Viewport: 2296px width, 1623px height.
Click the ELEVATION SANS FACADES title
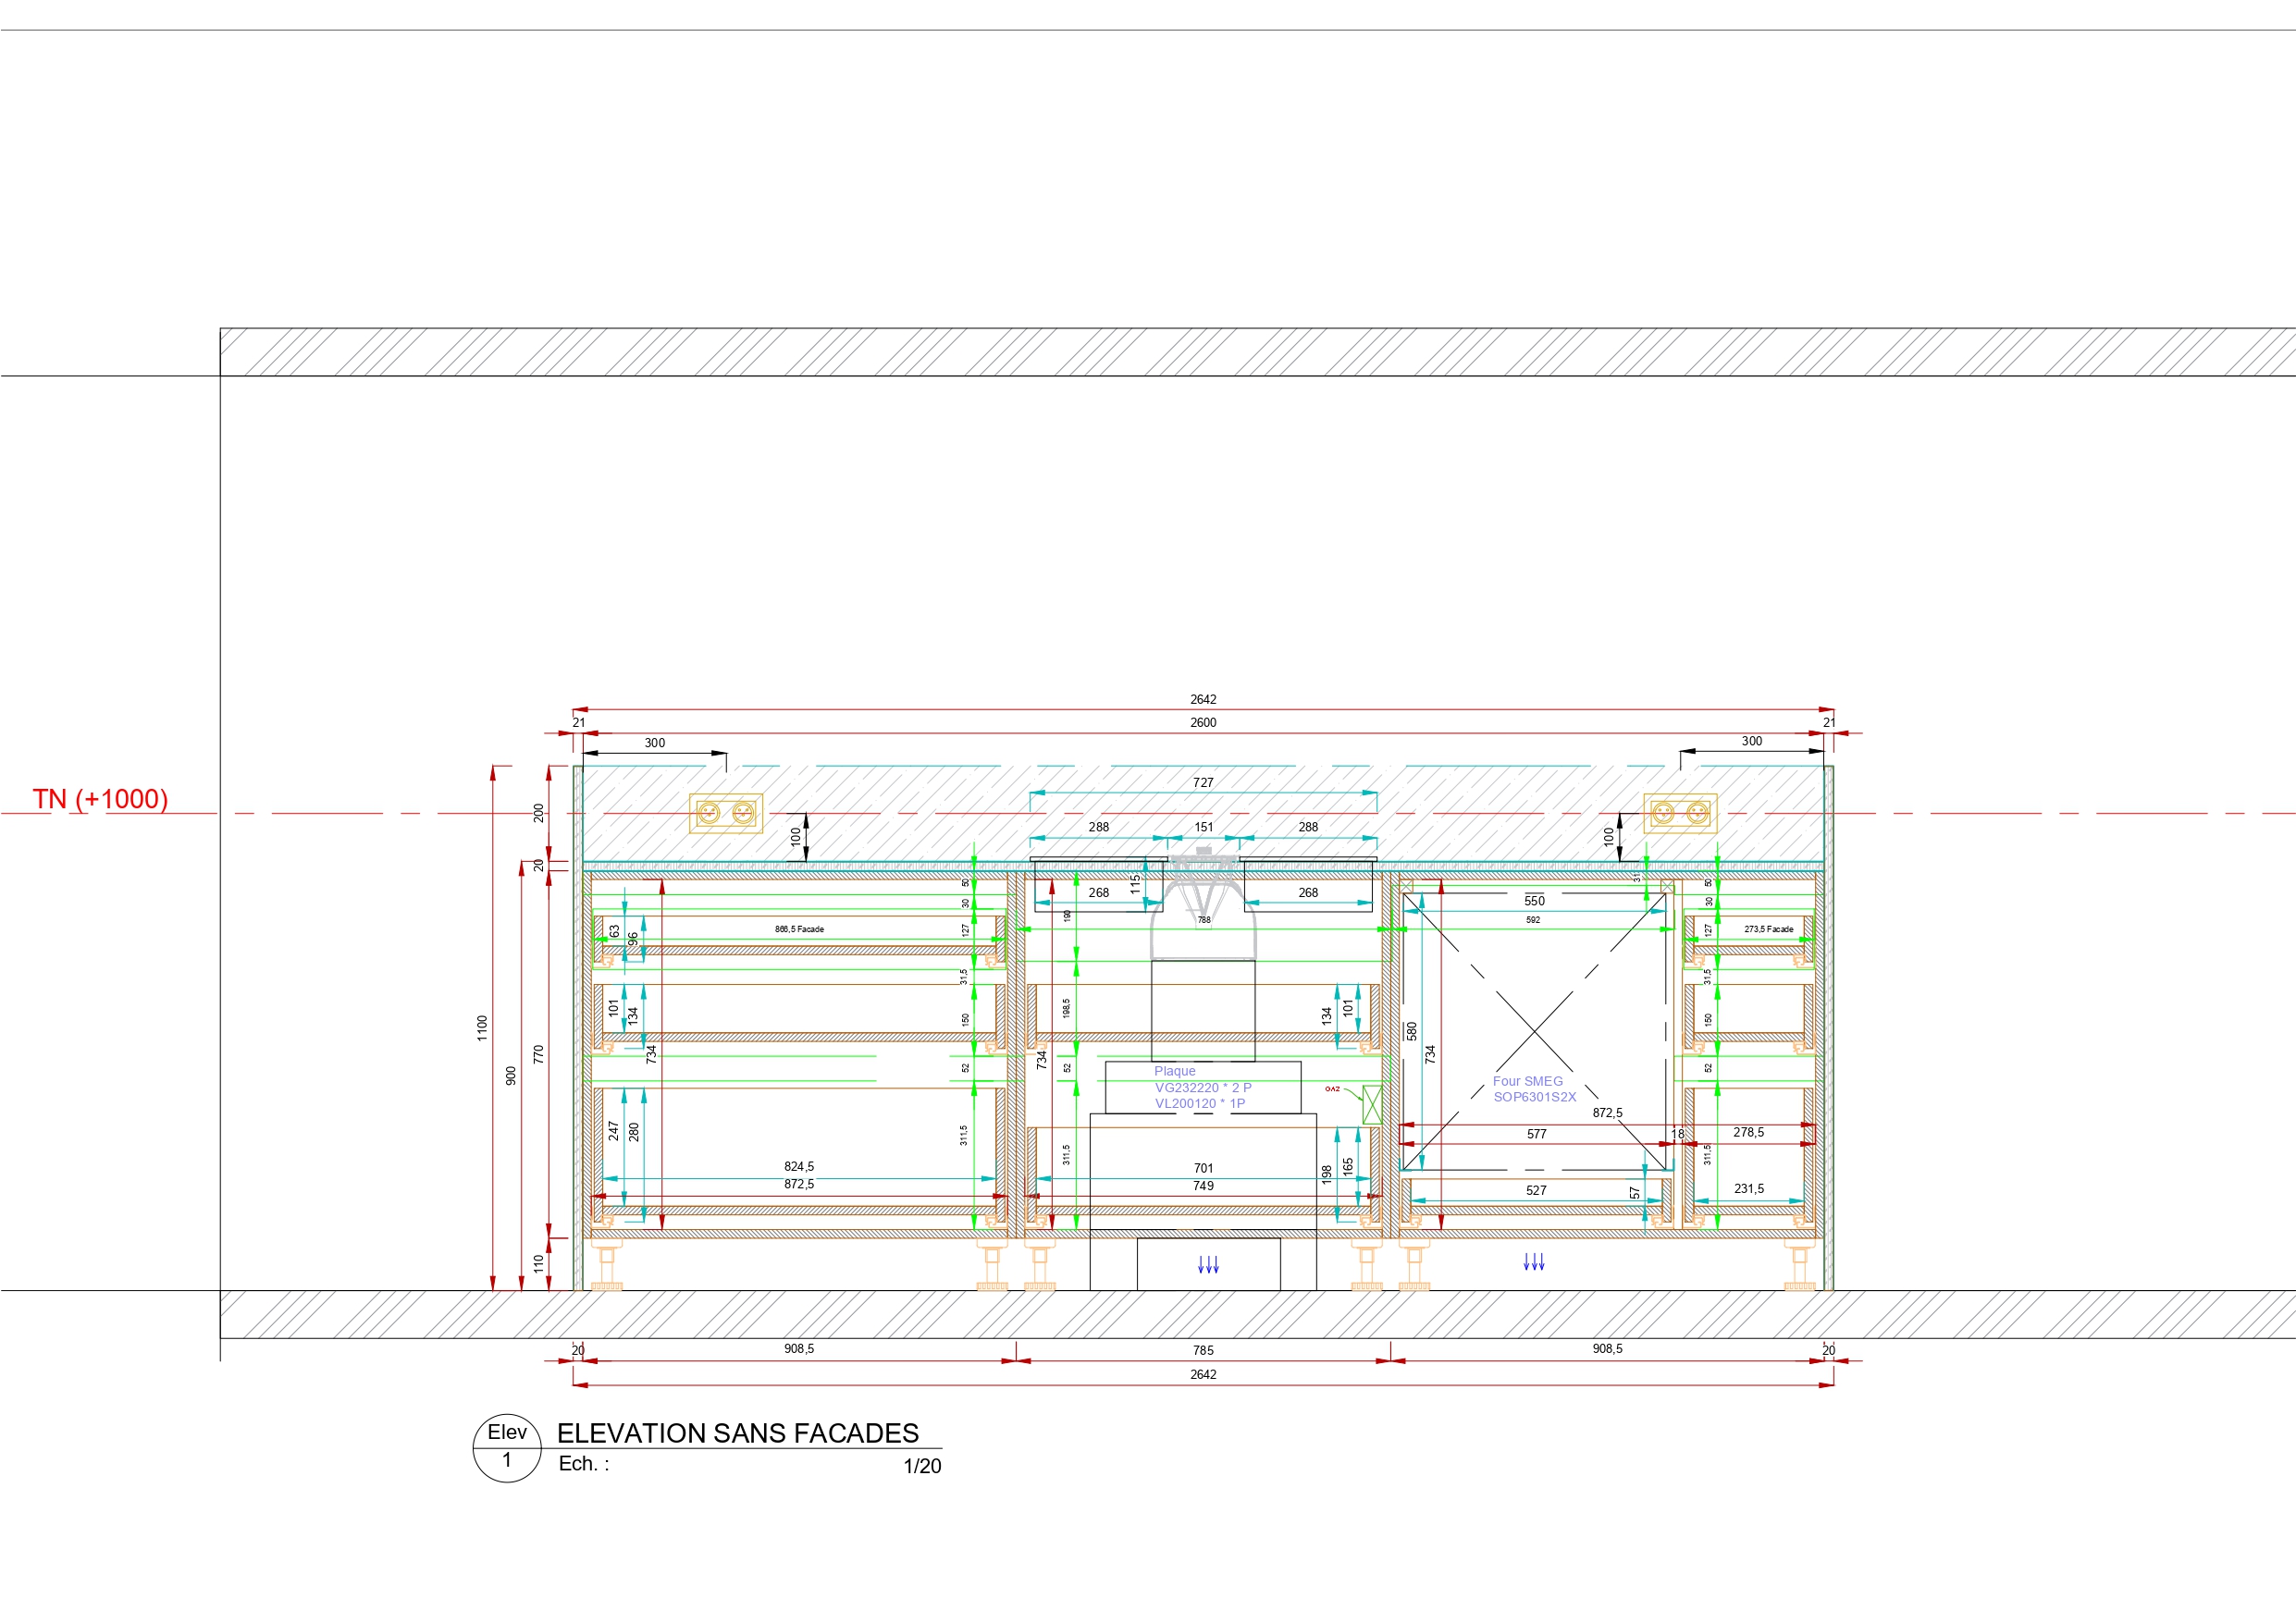point(737,1433)
